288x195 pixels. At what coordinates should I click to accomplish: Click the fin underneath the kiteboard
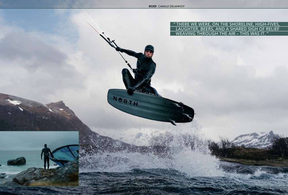(173, 122)
